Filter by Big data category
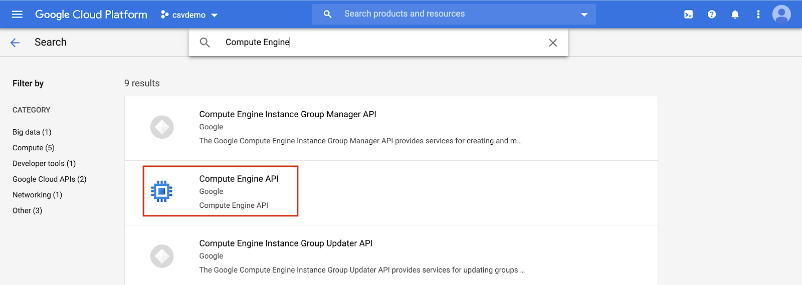Screen dimensions: 802x285 pyautogui.click(x=32, y=132)
